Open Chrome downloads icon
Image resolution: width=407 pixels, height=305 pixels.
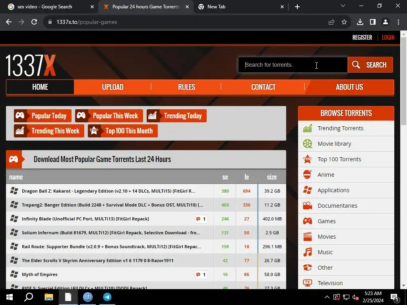tap(360, 22)
